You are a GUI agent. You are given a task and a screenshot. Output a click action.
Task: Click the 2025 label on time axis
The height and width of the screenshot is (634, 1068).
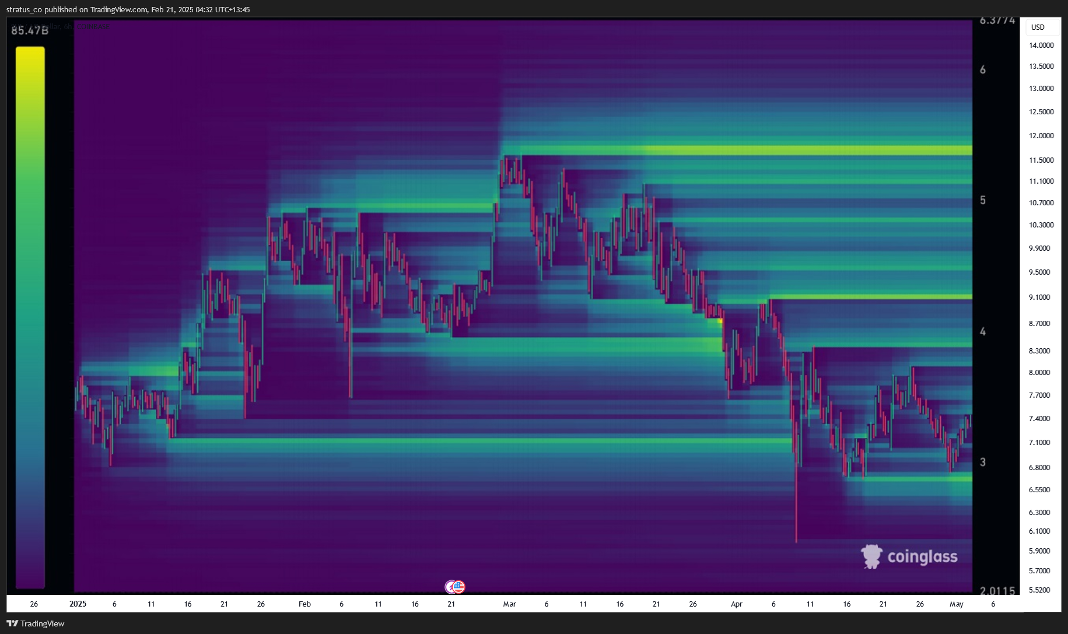[x=78, y=604]
